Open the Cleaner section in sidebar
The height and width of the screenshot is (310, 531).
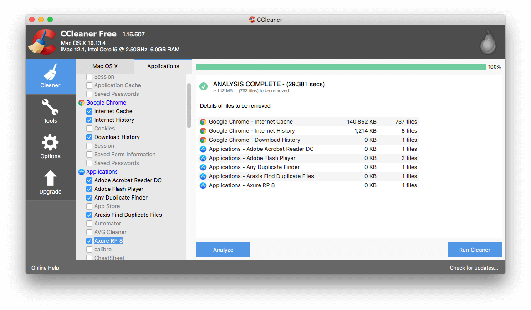point(51,76)
